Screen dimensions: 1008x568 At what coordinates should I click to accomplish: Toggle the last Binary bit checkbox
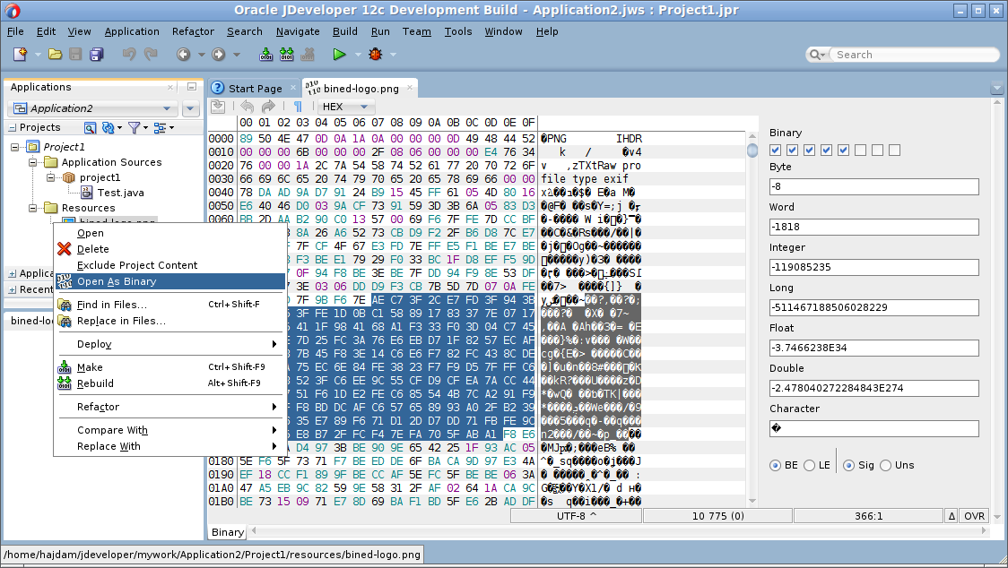coord(894,150)
